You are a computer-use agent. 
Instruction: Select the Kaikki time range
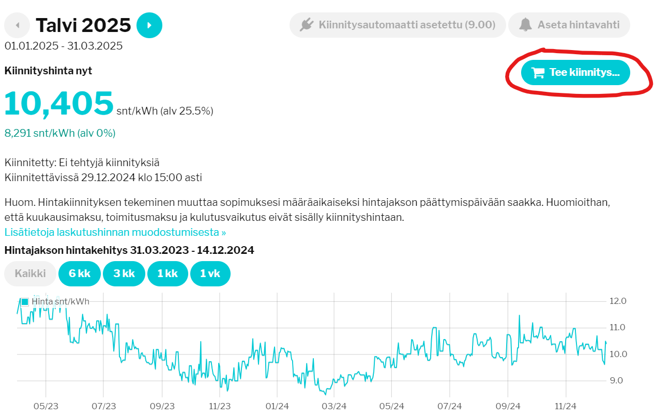click(30, 273)
